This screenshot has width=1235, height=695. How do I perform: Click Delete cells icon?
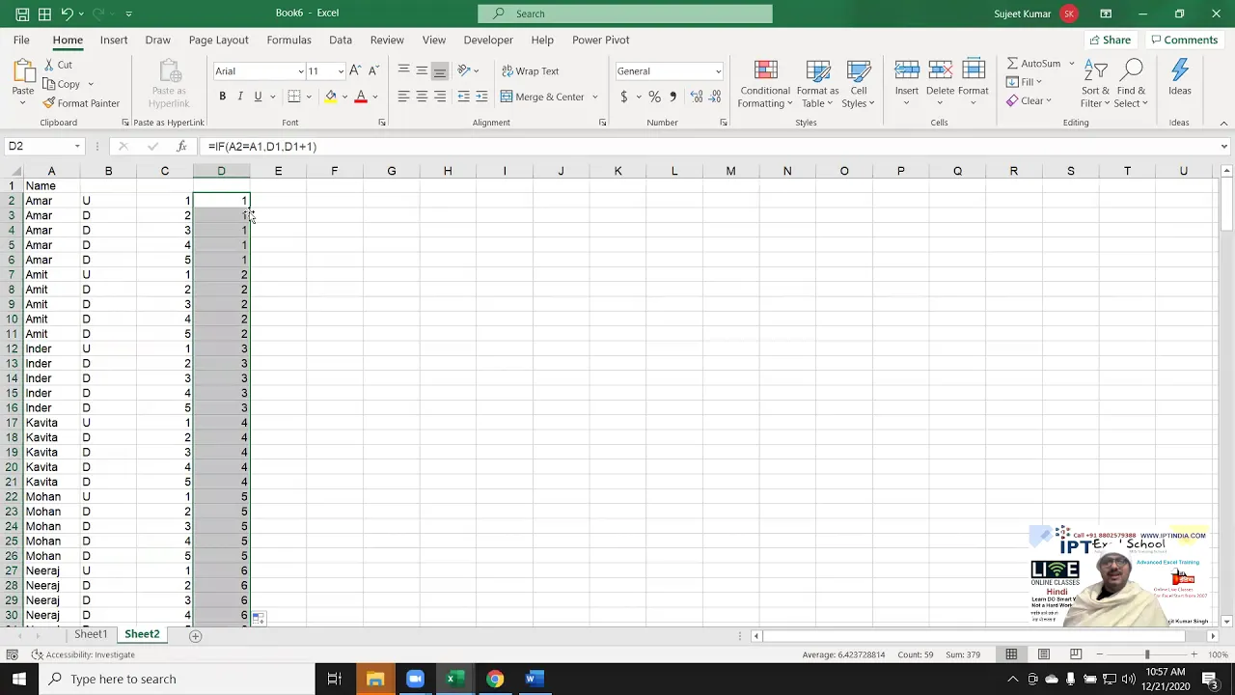[x=940, y=69]
